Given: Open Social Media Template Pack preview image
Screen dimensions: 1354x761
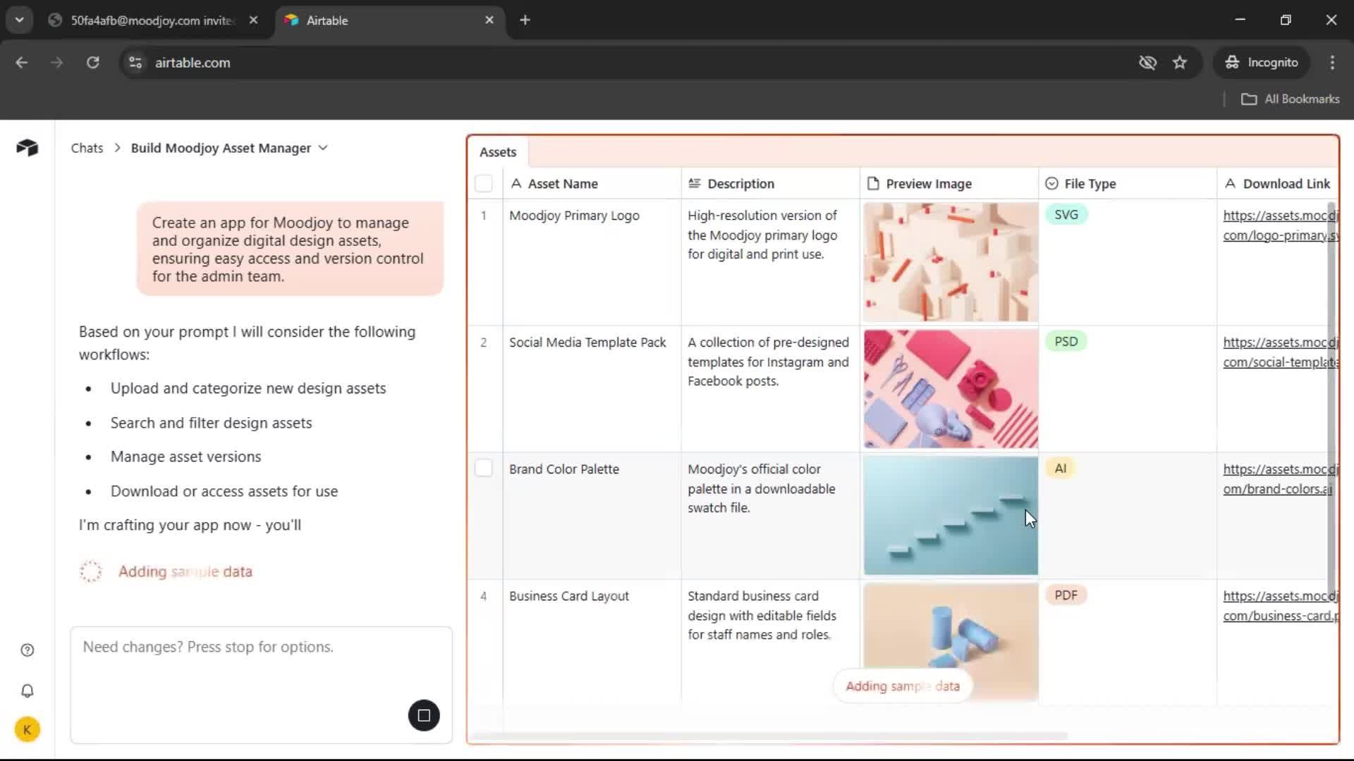Looking at the screenshot, I should 951,389.
